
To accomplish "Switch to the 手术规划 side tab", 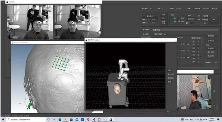I will (x=146, y=30).
